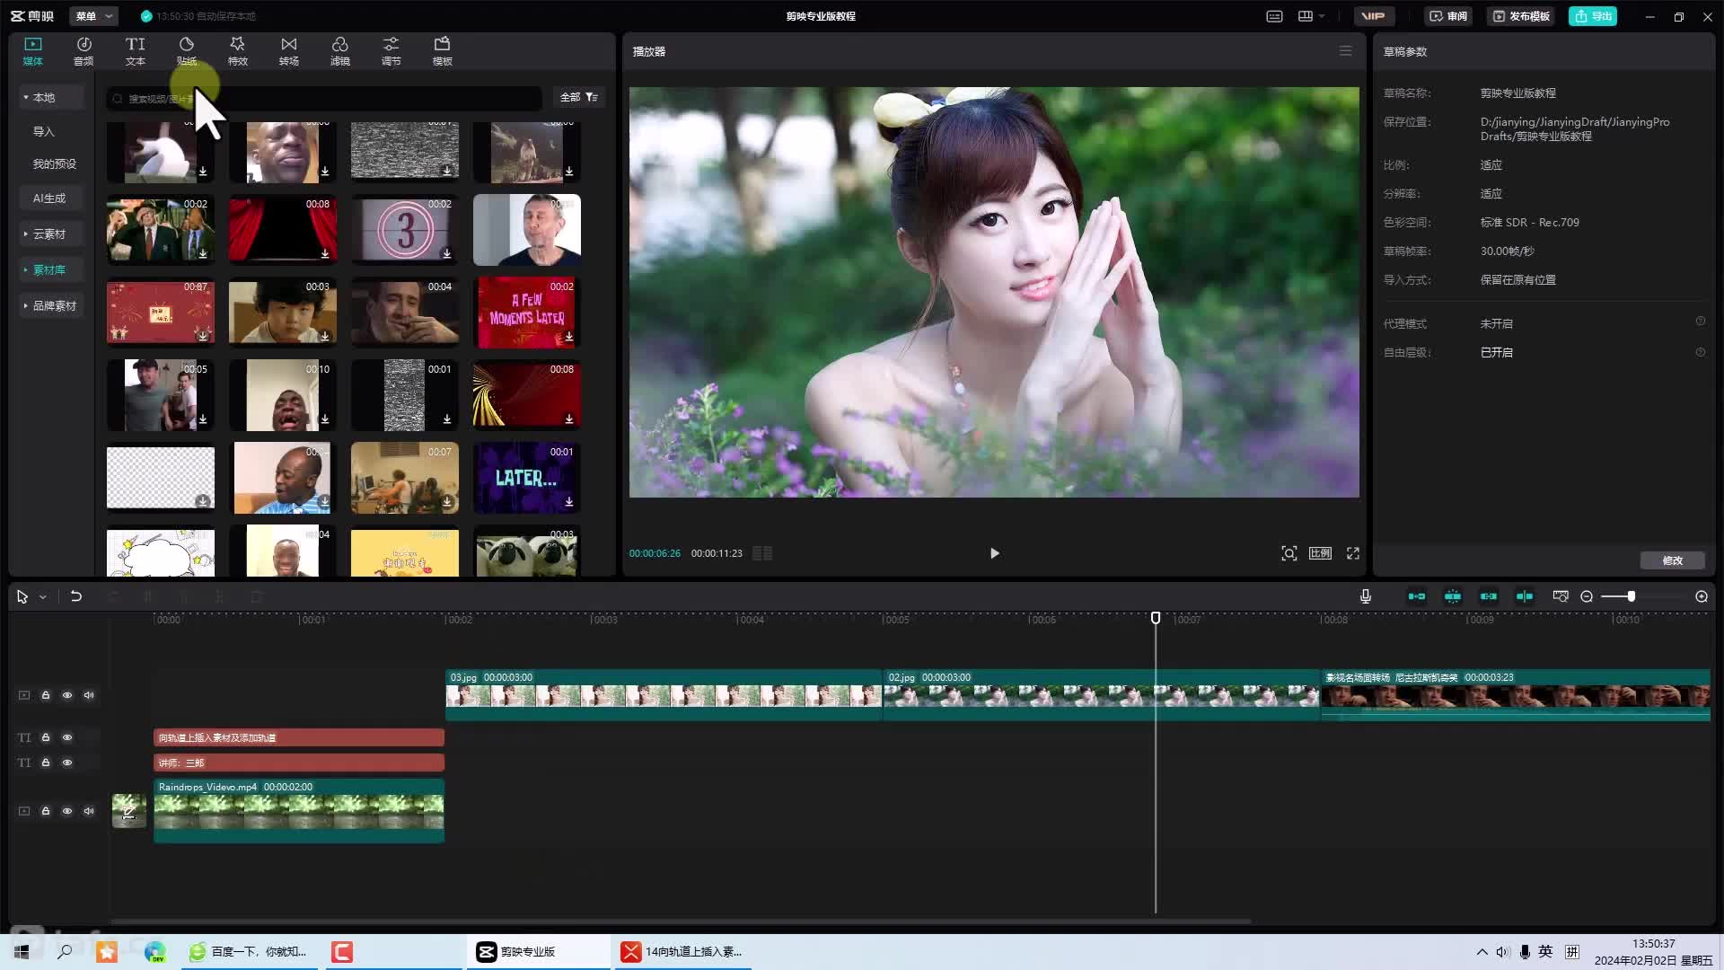Hide the 03.jpg video track

click(x=67, y=695)
